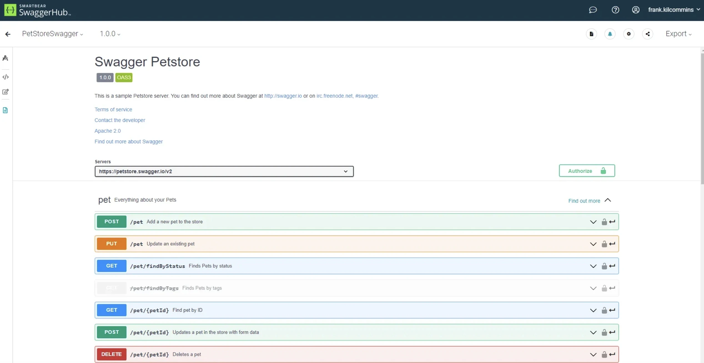Open the Terms of service link
This screenshot has width=704, height=363.
(113, 109)
